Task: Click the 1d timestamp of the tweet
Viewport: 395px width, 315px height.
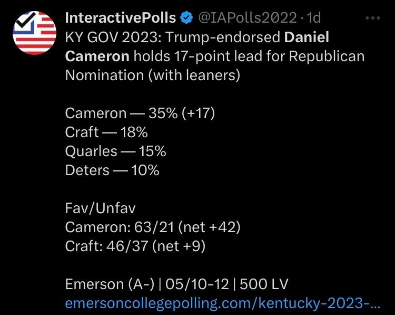Action: click(314, 18)
